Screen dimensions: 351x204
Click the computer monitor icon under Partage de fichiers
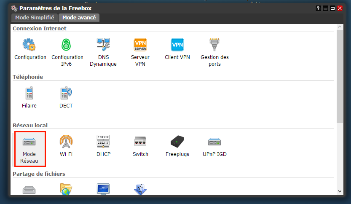[103, 189]
